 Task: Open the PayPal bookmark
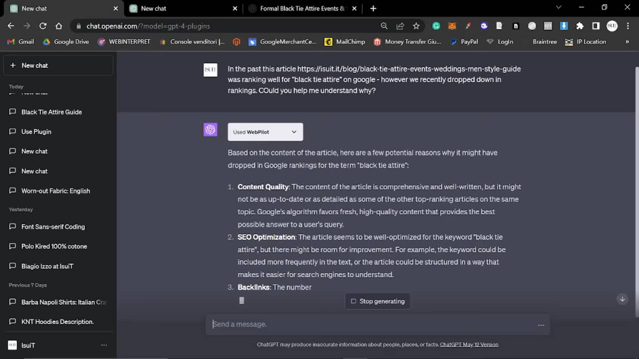coord(464,42)
